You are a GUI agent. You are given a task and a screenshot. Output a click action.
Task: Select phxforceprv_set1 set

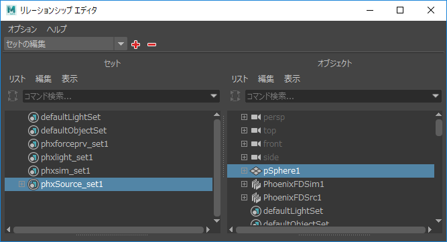point(74,144)
